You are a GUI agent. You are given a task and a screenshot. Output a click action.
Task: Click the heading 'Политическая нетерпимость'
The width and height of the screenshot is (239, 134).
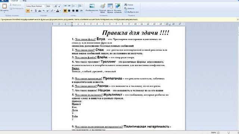click(x=146, y=127)
